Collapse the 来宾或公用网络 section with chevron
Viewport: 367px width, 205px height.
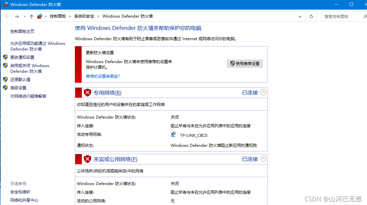tap(263, 159)
